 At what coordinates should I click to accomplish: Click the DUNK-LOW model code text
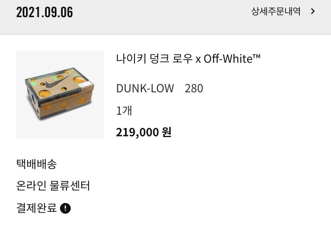tap(145, 88)
